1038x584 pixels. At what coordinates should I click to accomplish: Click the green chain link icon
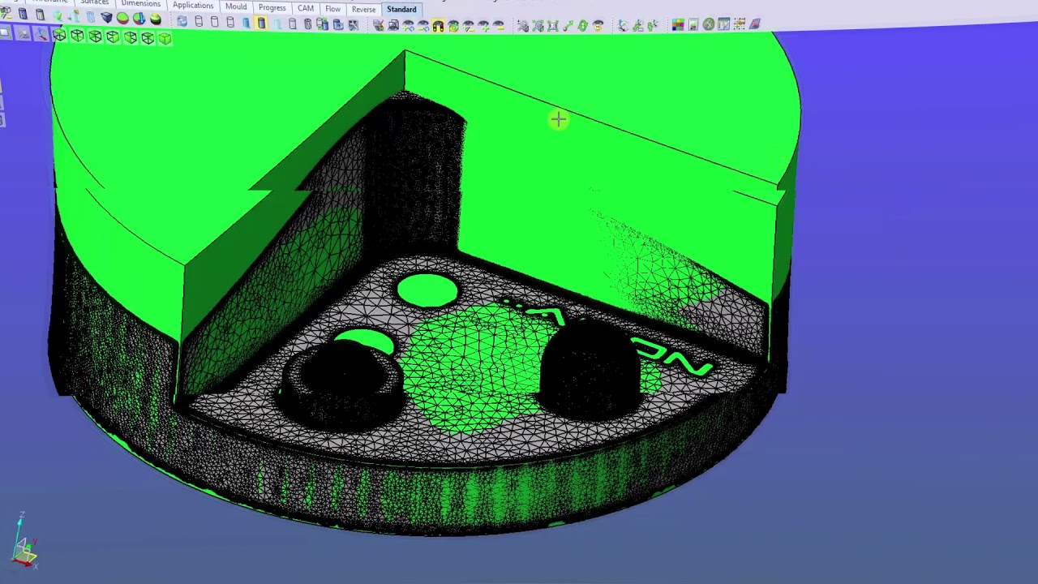(x=582, y=25)
